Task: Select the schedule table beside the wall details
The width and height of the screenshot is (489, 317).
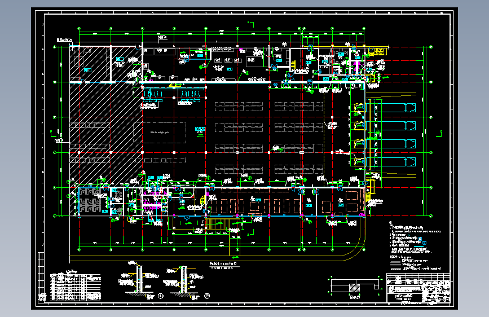Action: coord(76,287)
